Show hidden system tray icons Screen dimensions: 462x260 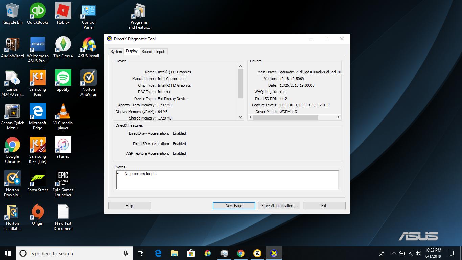394,253
